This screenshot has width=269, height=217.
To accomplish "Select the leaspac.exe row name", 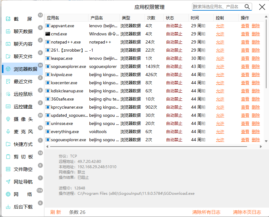I will tap(62, 58).
